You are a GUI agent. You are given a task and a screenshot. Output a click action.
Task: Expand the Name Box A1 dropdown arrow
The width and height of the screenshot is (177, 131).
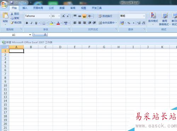(x=30, y=35)
